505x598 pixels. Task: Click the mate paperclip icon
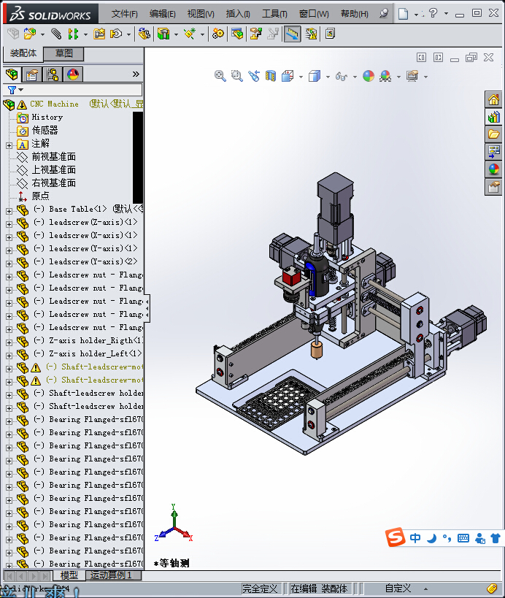[56, 34]
